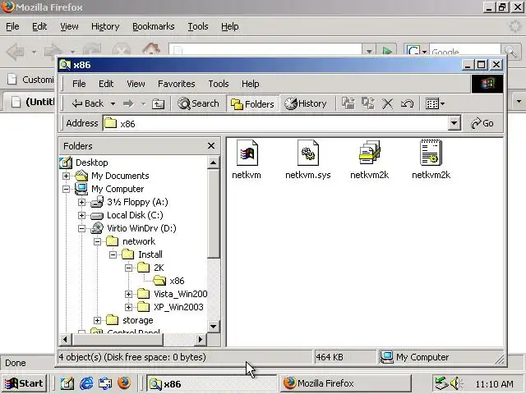
Task: Open the Explorer Edit menu
Action: click(106, 84)
